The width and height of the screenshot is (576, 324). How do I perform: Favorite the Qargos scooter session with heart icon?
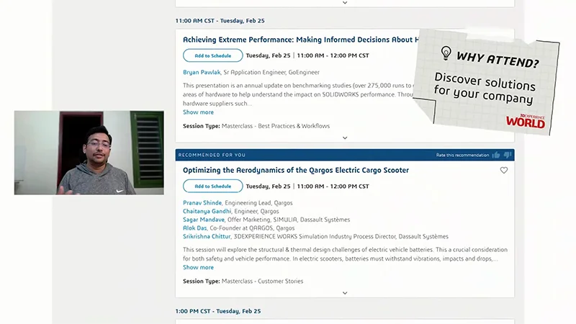(504, 171)
